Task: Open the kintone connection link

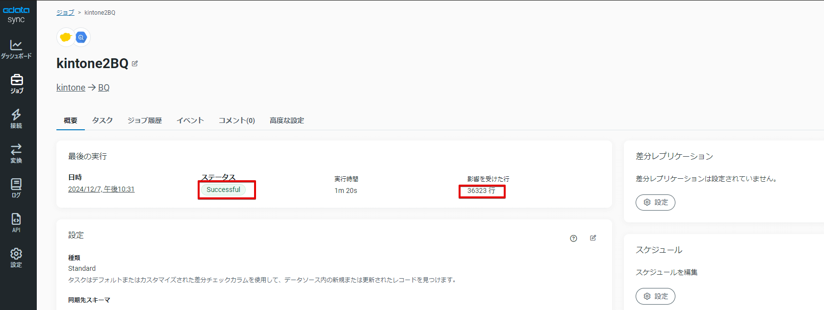Action: click(x=71, y=88)
